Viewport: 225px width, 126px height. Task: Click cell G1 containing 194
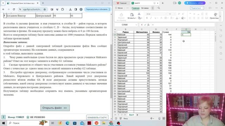tap(186, 32)
